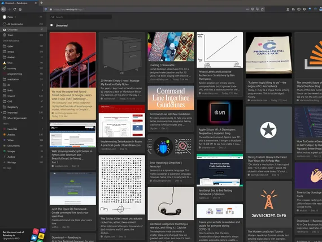This screenshot has height=242, width=322.
Task: Click the Articles filter icon
Action: tap(5, 135)
